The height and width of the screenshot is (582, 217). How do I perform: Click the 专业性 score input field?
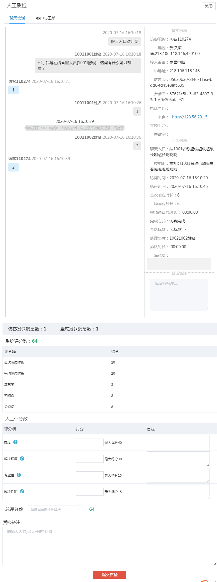[89, 475]
